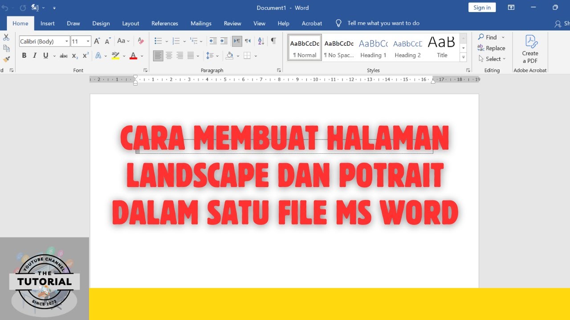Toggle strikethrough formatting
Image resolution: width=570 pixels, height=320 pixels.
click(64, 56)
